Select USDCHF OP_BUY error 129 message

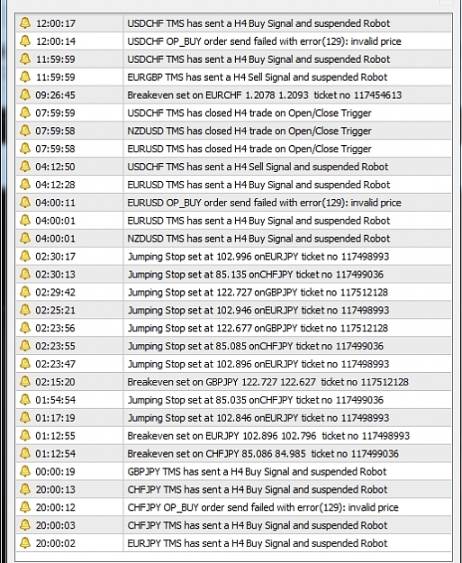coord(264,41)
